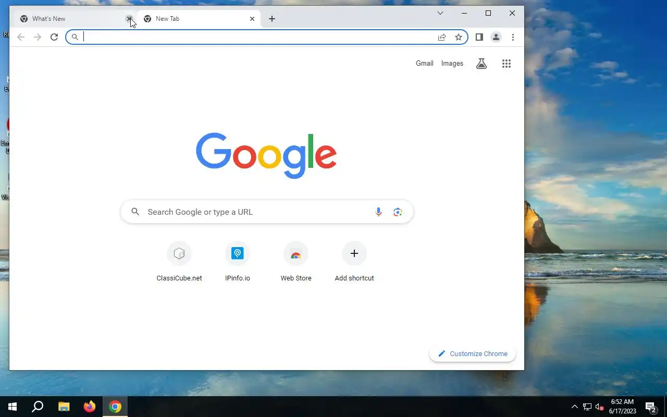Share this page from the address bar
The image size is (667, 417).
pos(442,37)
